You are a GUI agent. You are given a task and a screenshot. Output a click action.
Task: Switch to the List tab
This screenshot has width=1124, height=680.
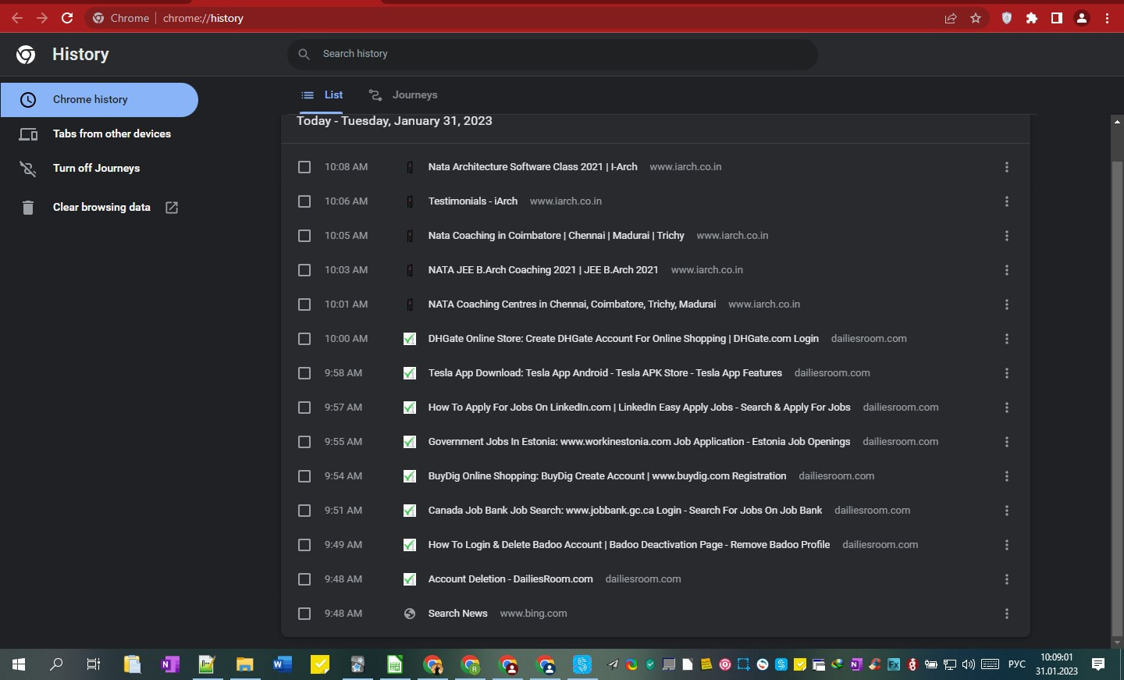click(322, 95)
